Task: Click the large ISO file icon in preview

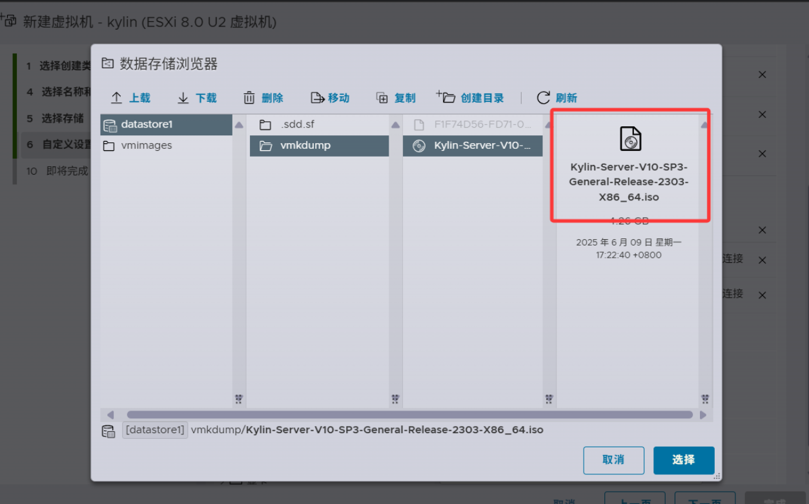Action: [630, 139]
